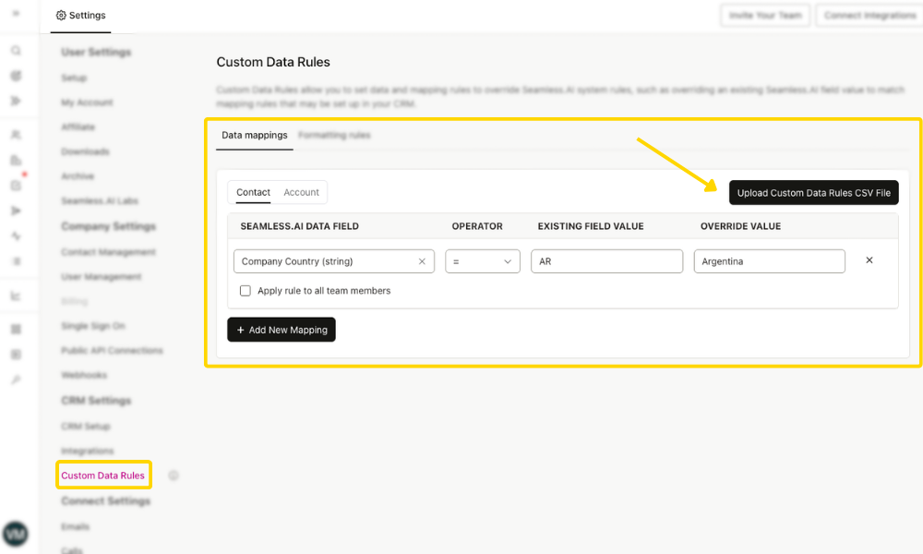Image resolution: width=923 pixels, height=554 pixels.
Task: Open the sidebar icon showing the red notification dot
Action: [16, 183]
